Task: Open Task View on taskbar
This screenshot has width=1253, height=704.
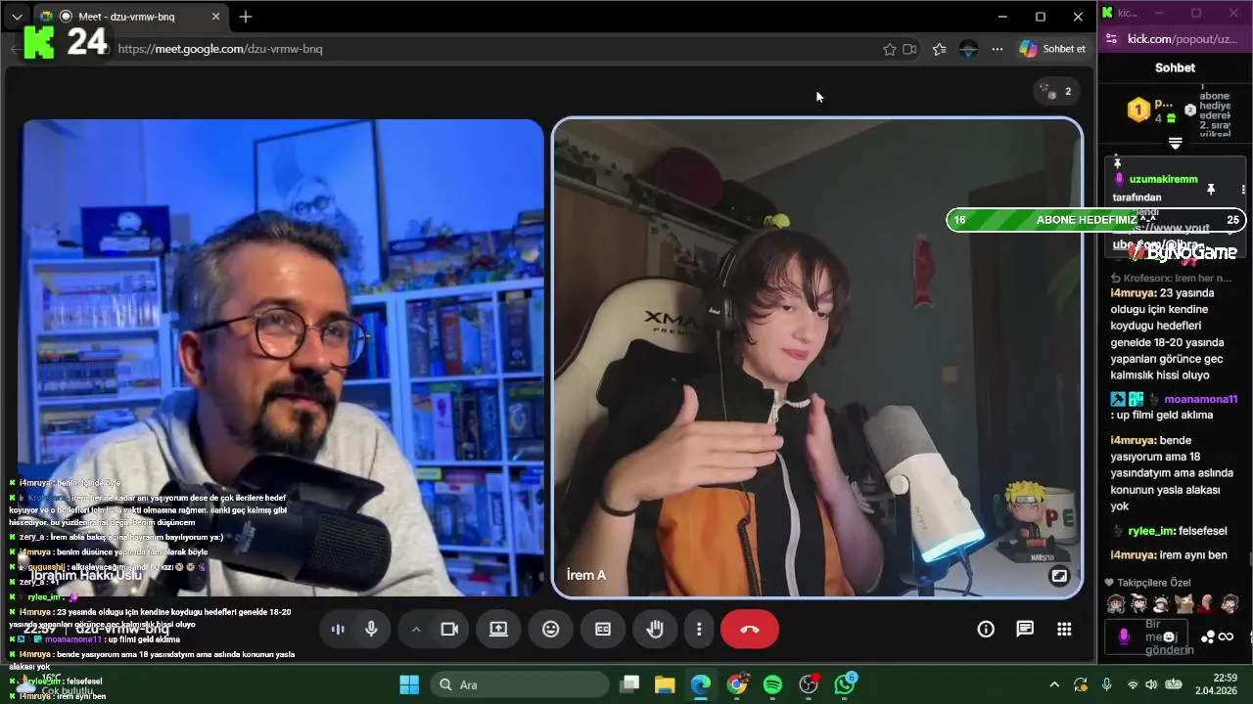Action: [x=629, y=684]
